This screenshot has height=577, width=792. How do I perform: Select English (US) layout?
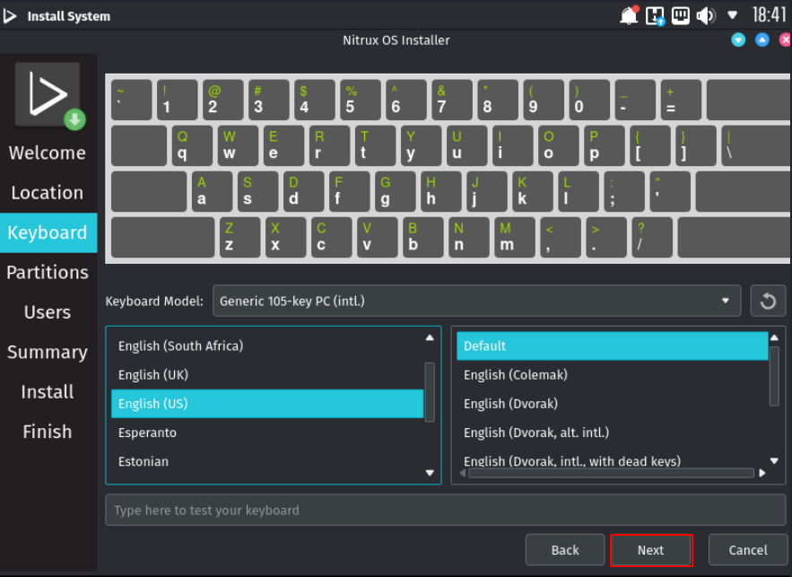point(267,404)
